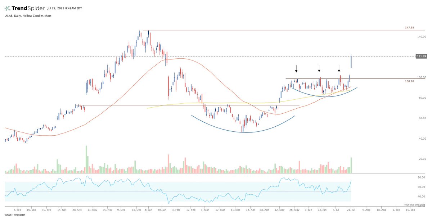Click the '28. Apr' date label
Image resolution: width=432 pixels, height=217 pixels.
[x=264, y=209]
